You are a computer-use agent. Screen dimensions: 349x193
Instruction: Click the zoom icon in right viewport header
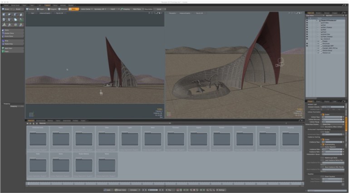(x=295, y=13)
